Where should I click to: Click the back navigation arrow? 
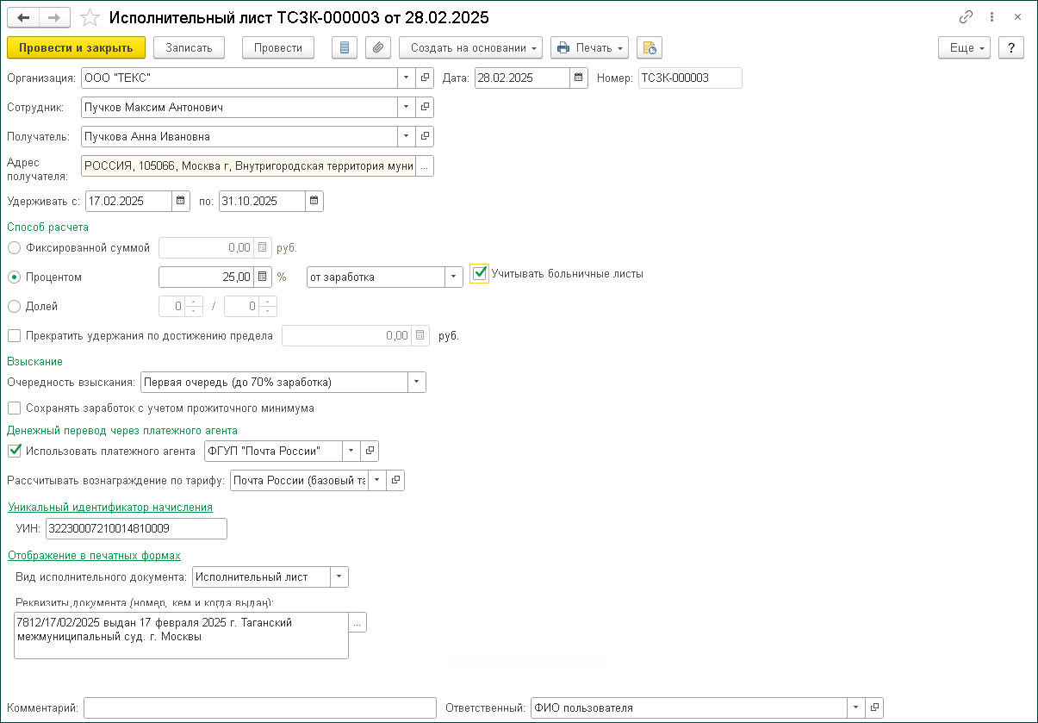click(23, 17)
